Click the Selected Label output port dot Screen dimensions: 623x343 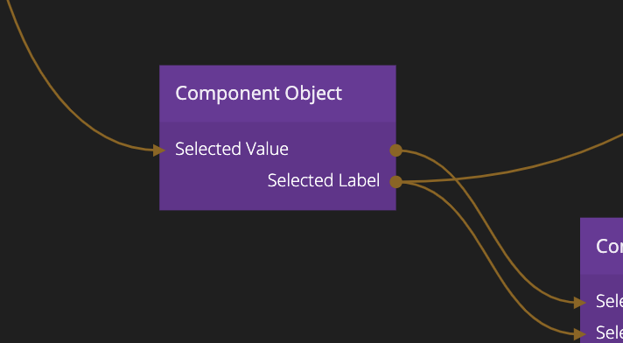tap(395, 182)
